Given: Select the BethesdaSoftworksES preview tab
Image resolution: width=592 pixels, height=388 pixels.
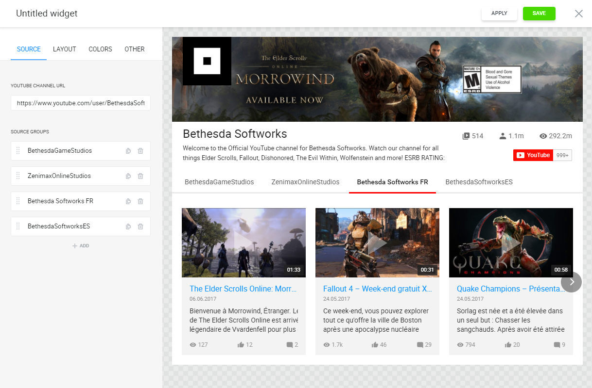Looking at the screenshot, I should pyautogui.click(x=479, y=182).
